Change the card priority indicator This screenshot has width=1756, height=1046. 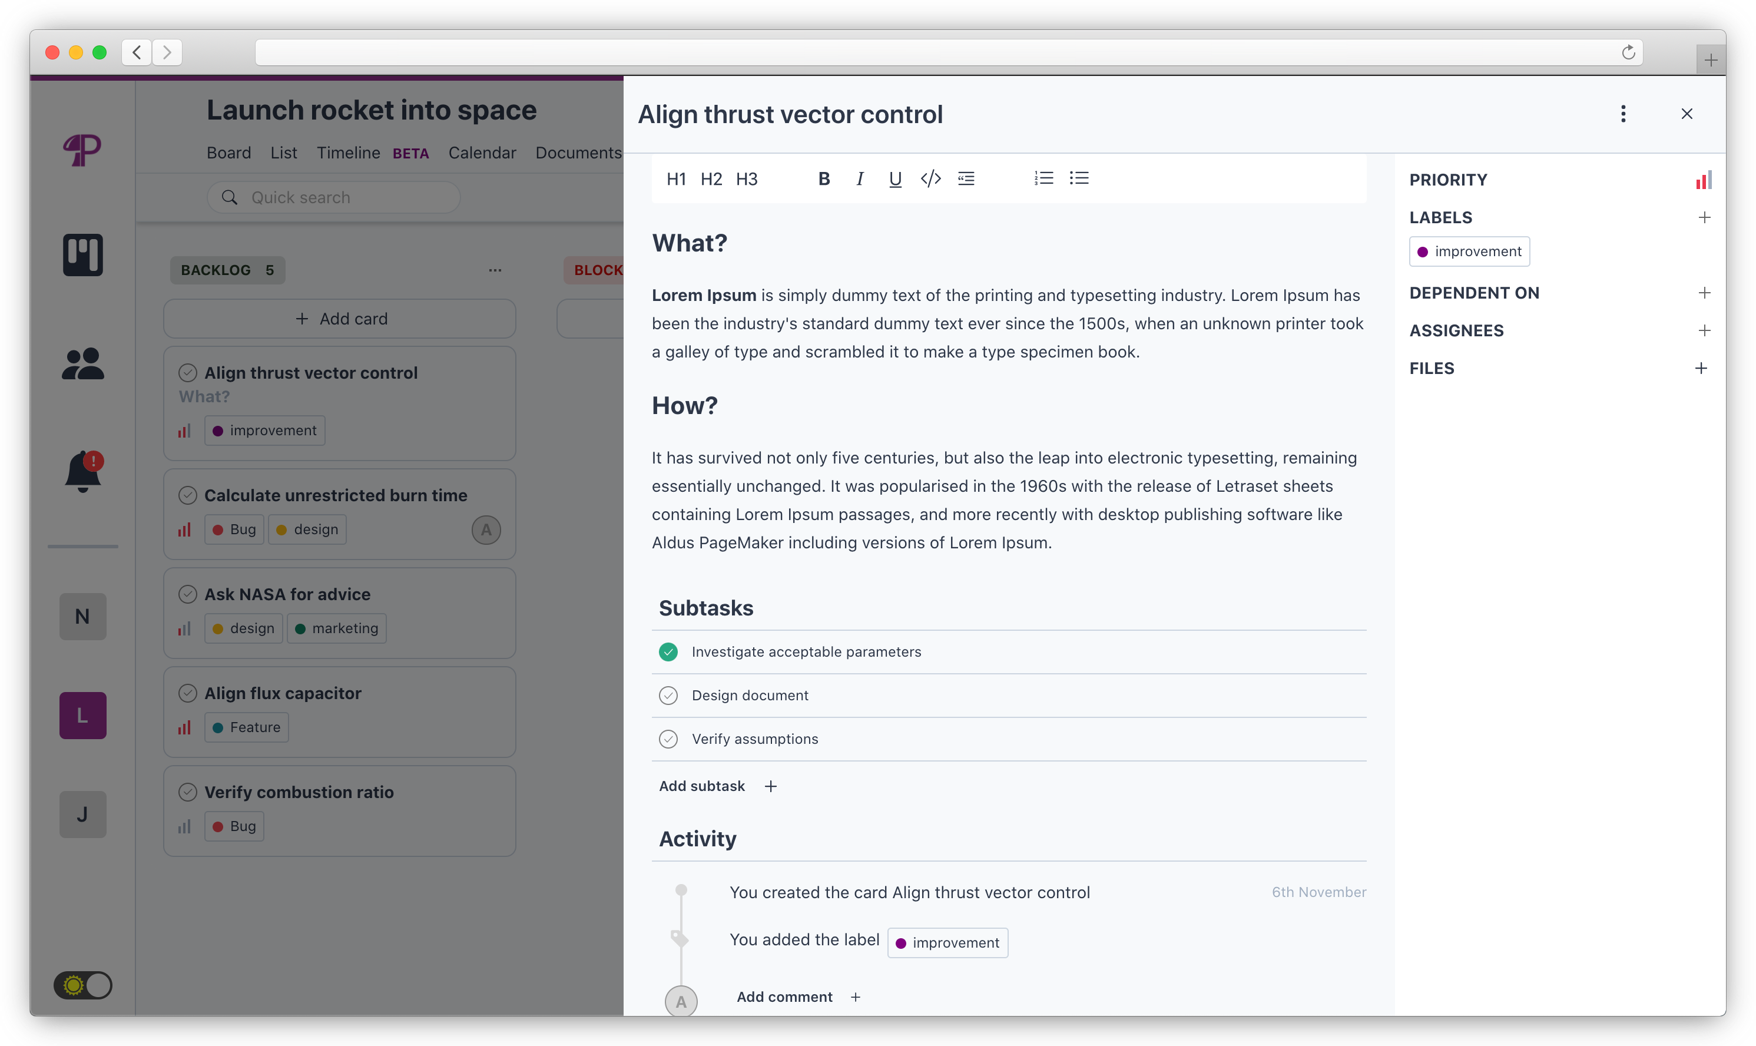[1703, 180]
